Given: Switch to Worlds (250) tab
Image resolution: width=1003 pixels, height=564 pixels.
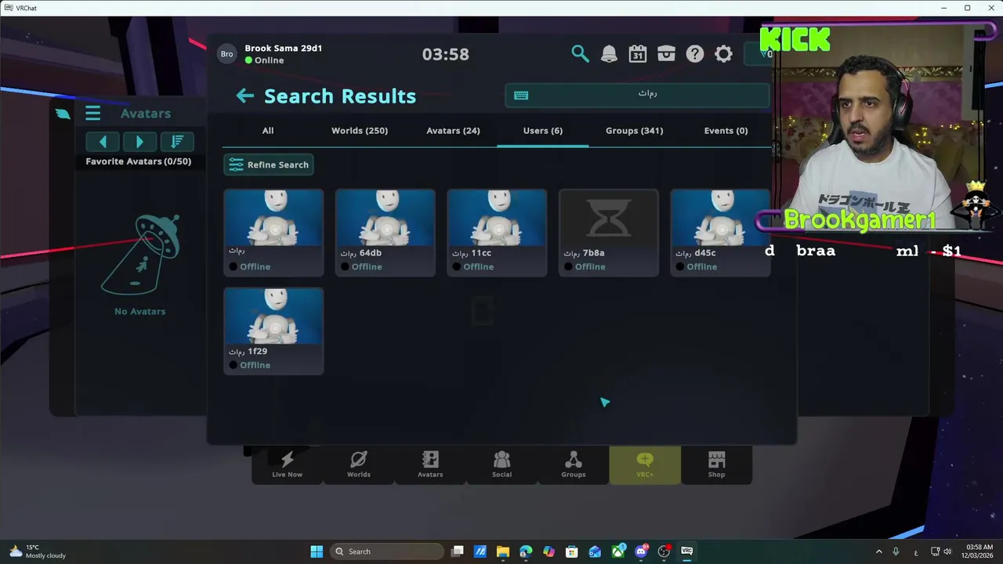Looking at the screenshot, I should point(360,131).
